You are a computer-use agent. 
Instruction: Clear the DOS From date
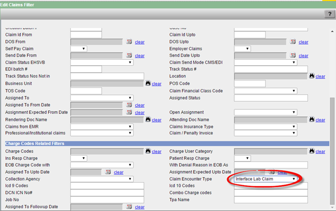point(139,42)
